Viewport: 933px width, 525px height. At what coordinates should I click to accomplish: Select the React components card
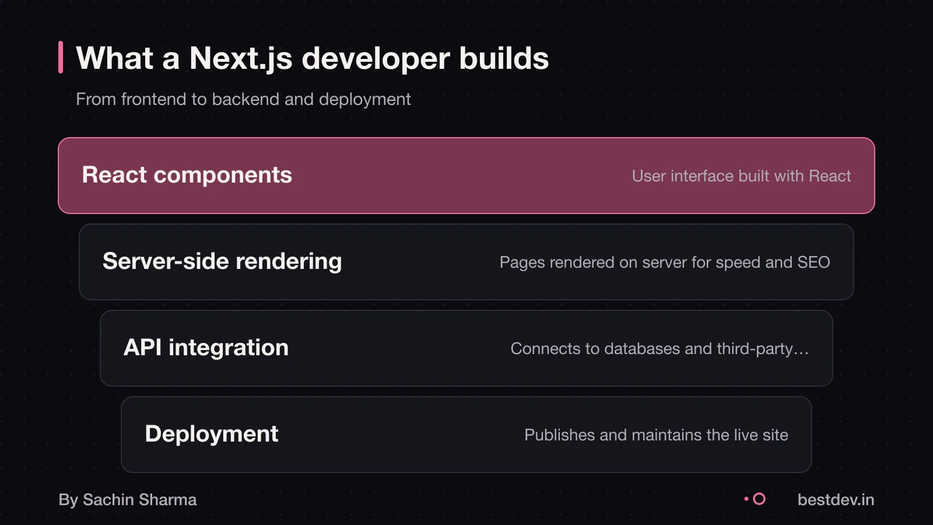[x=466, y=176]
